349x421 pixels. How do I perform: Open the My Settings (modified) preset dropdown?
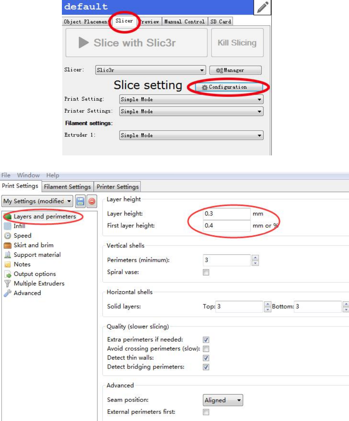[x=38, y=201]
